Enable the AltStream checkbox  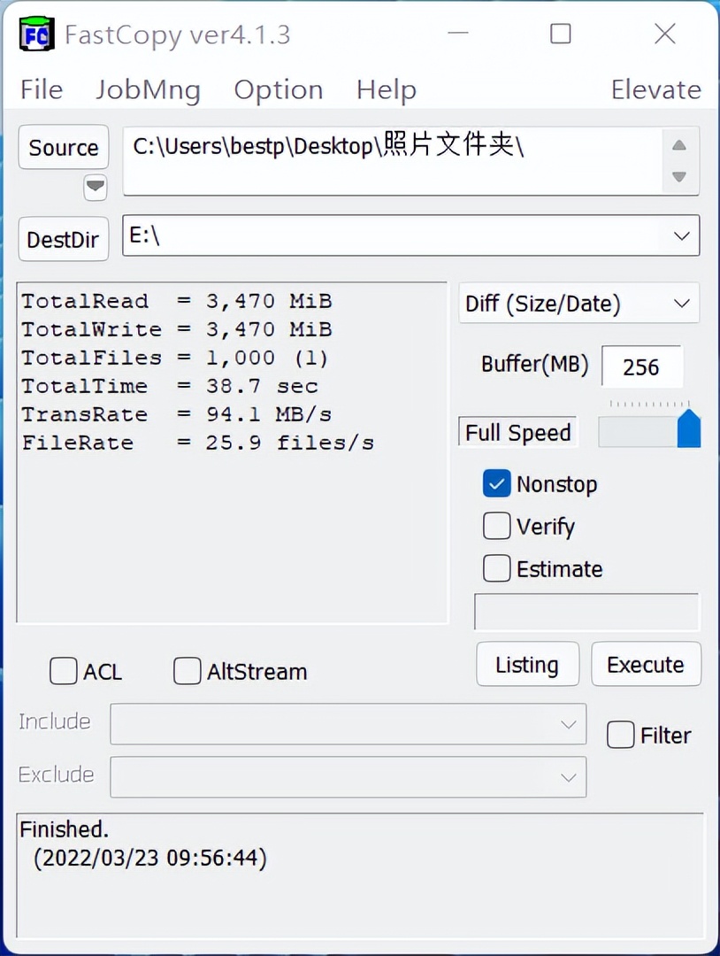[x=187, y=671]
